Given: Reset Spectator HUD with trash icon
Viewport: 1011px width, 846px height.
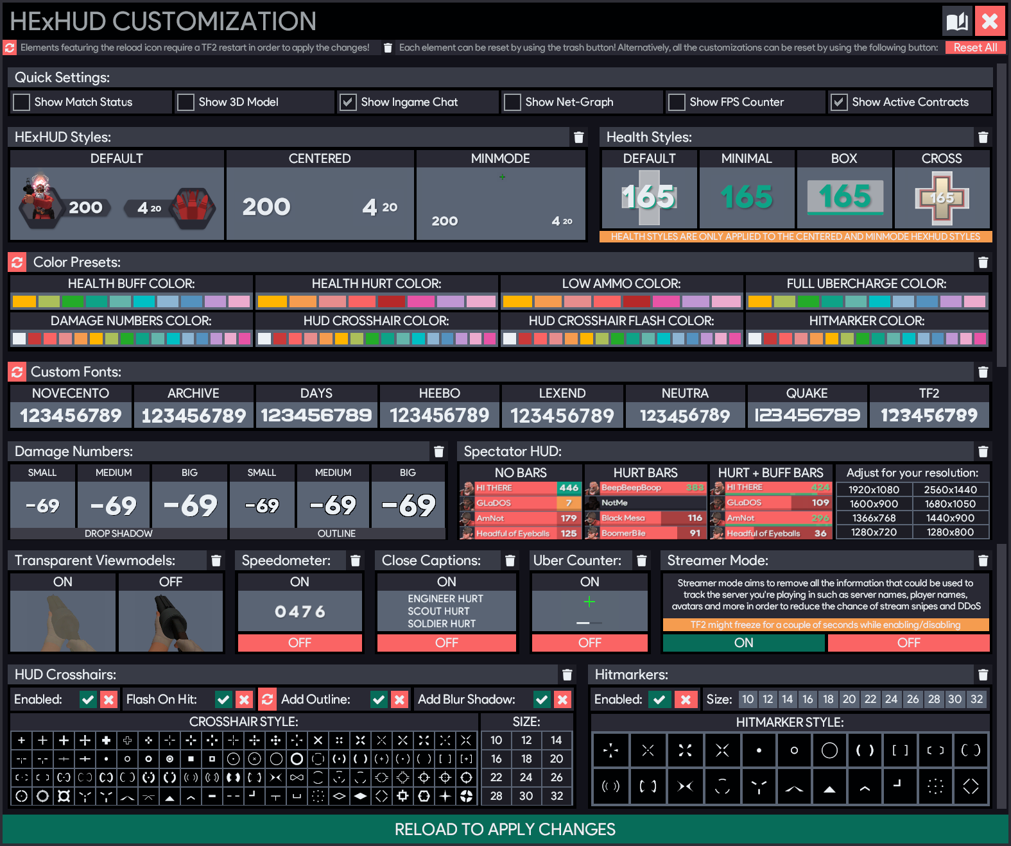Looking at the screenshot, I should pos(983,452).
